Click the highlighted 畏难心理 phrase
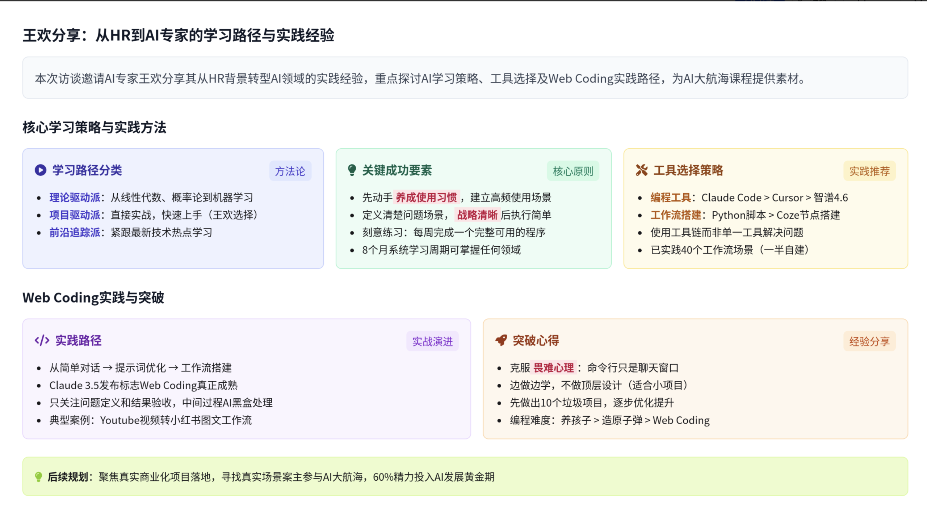This screenshot has width=927, height=514. point(553,368)
